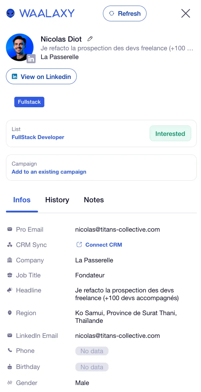
Task: Close the Waalaxy panel with X
Action: [186, 13]
